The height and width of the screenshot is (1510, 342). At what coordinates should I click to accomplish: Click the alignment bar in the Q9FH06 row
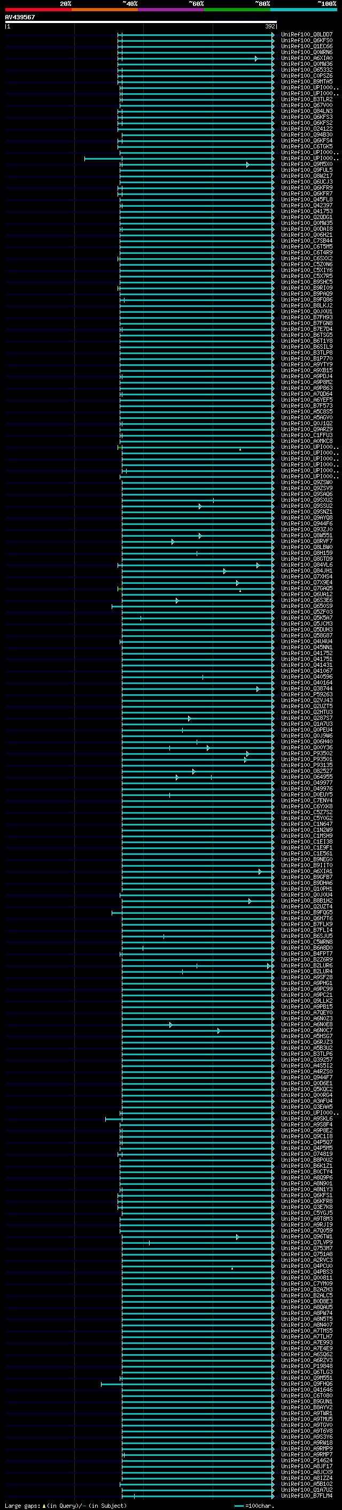pos(188,1384)
